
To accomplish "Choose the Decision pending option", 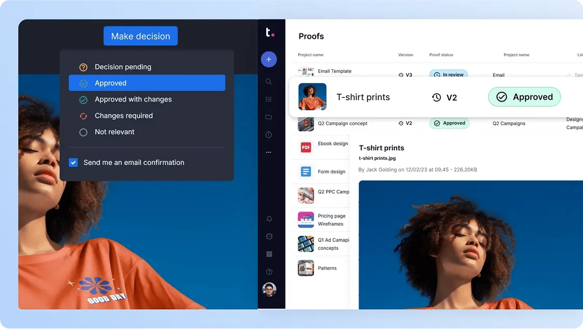I will pyautogui.click(x=122, y=67).
